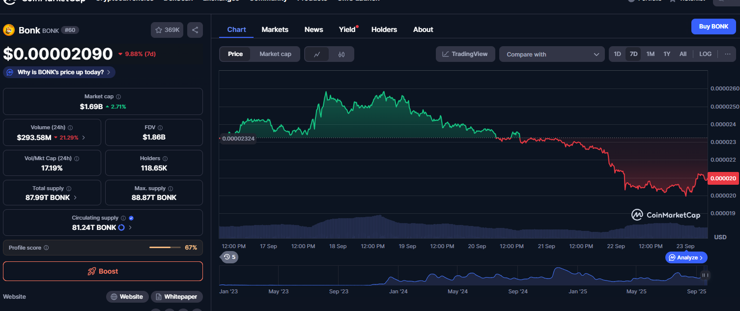This screenshot has height=311, width=740.
Task: Click the Boost button
Action: (103, 271)
